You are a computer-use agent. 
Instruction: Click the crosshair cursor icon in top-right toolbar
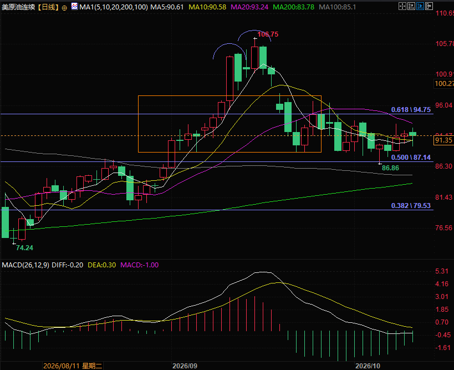tap(402, 6)
